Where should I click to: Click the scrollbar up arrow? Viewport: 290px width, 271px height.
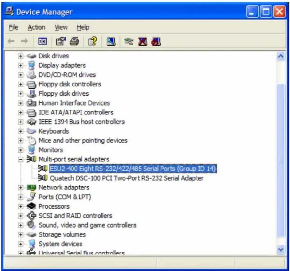280,56
